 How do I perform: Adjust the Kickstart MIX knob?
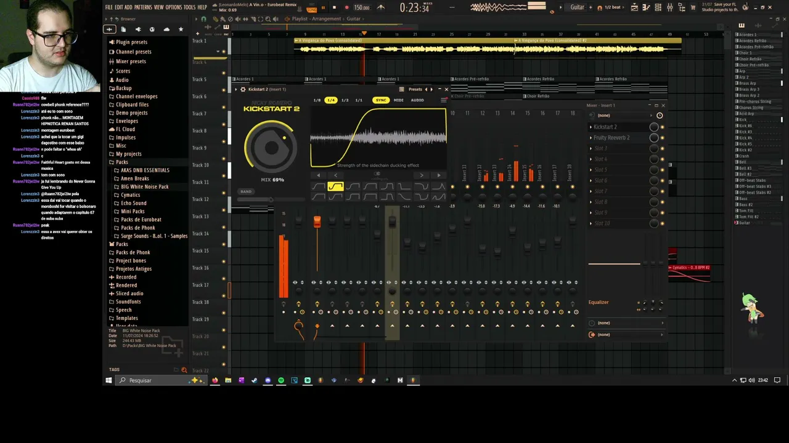click(271, 146)
